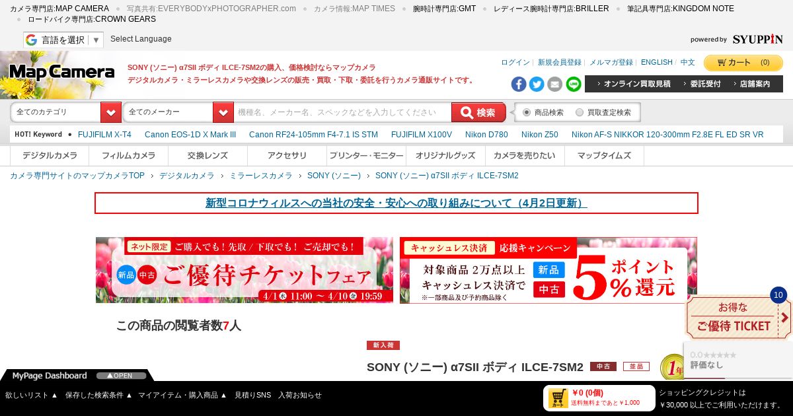Open the フィルムカメラ menu

(129, 156)
